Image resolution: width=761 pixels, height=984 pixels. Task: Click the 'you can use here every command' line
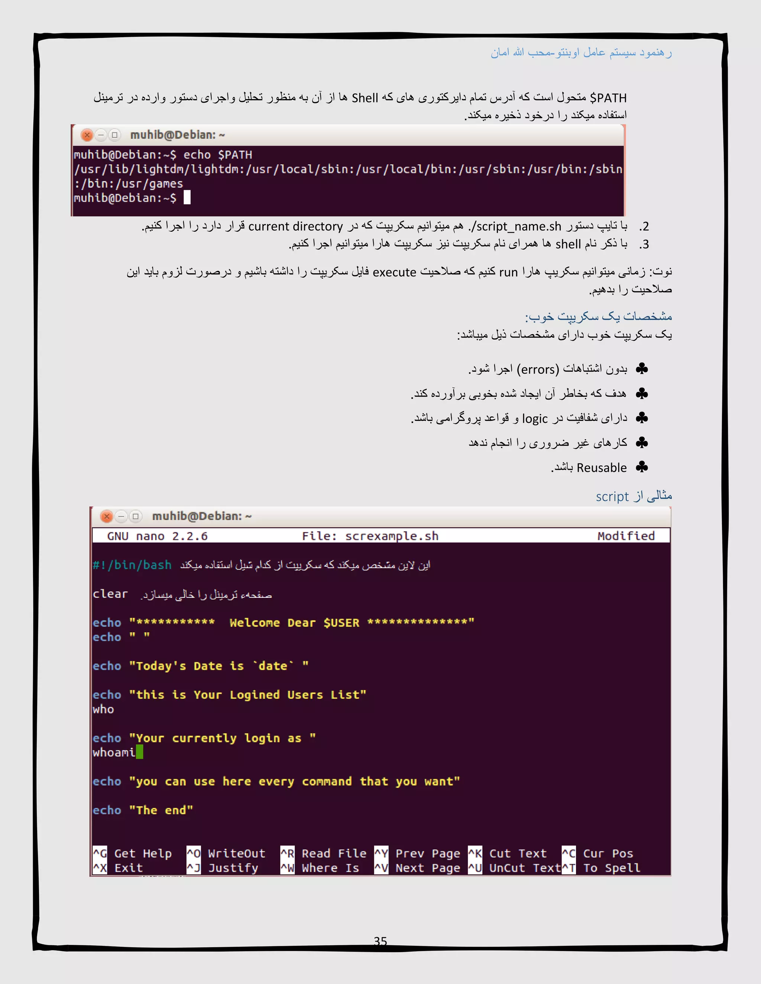click(x=276, y=781)
